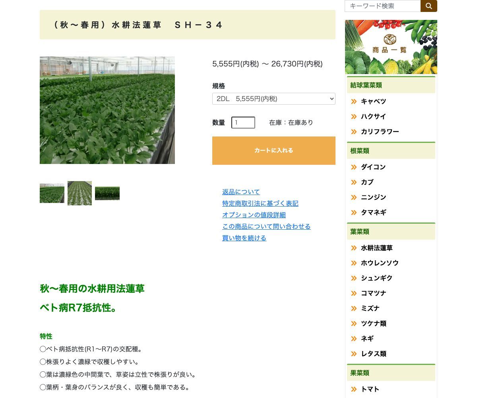Screen dimensions: 477x398
Task: Select the 結球葉菜類 category header
Action: pos(366,85)
